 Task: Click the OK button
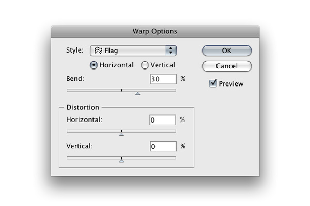[x=226, y=50]
